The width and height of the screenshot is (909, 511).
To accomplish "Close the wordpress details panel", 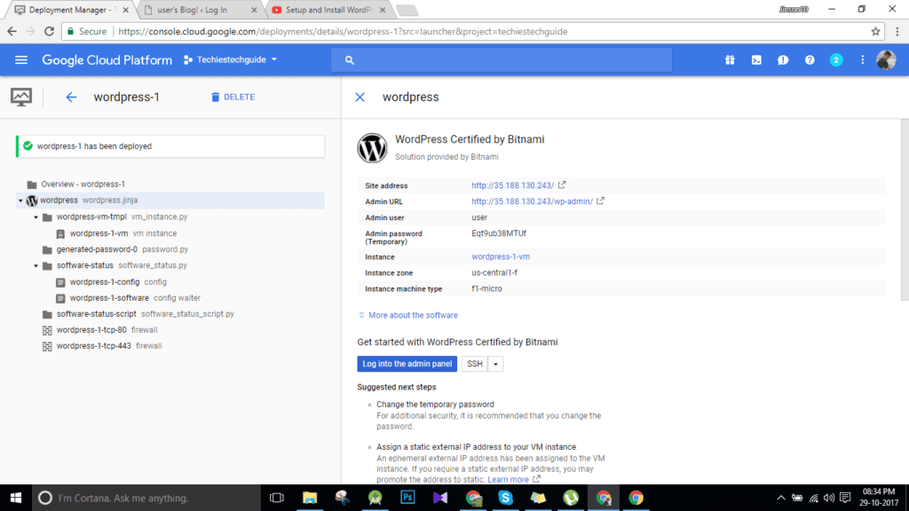I will pyautogui.click(x=360, y=97).
